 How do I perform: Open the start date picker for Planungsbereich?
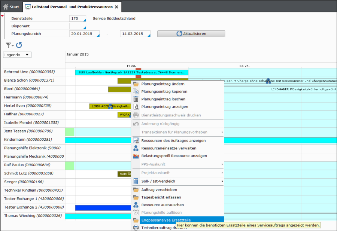pyautogui.click(x=98, y=35)
